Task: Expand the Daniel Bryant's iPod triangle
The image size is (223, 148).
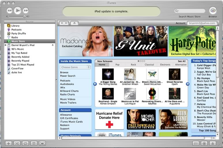Action: coord(6,45)
